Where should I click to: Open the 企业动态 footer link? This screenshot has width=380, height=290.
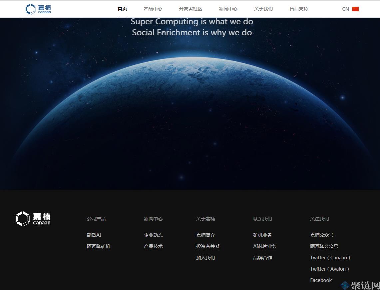(x=153, y=235)
